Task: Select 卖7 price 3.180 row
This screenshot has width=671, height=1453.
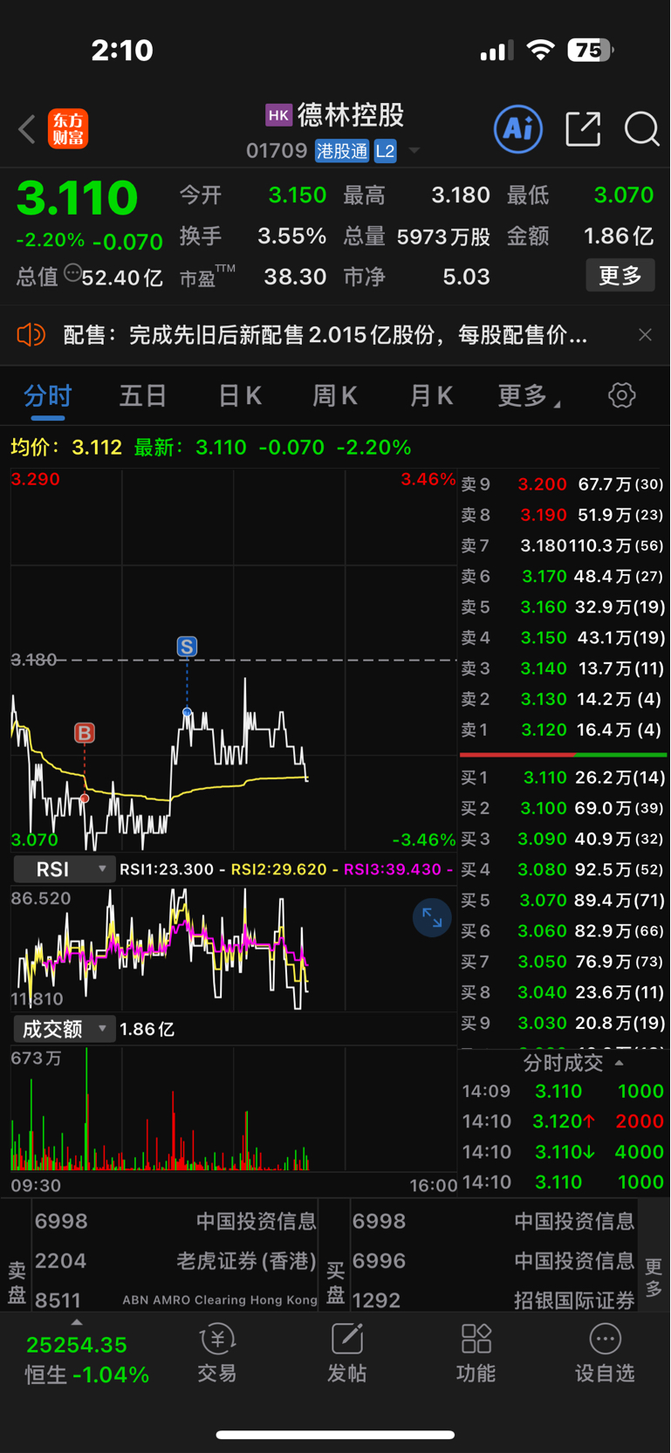Action: point(563,545)
